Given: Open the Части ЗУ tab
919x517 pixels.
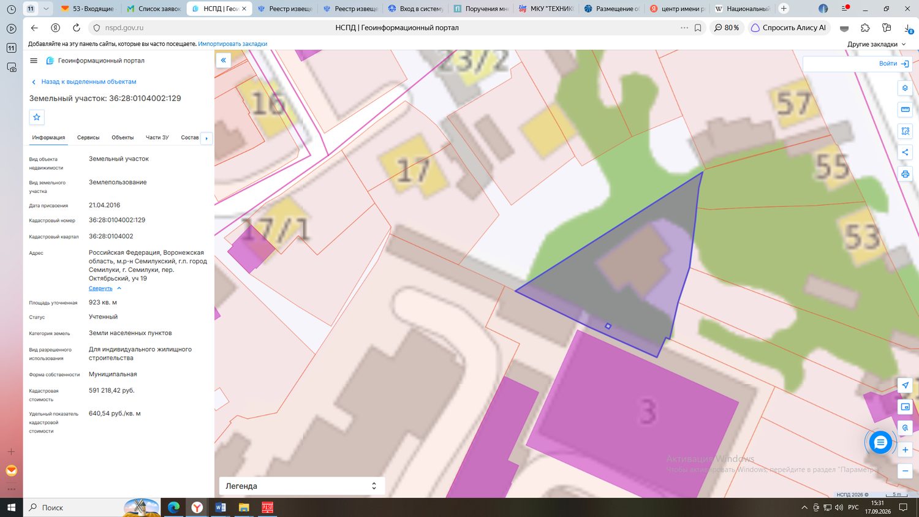Looking at the screenshot, I should [157, 138].
